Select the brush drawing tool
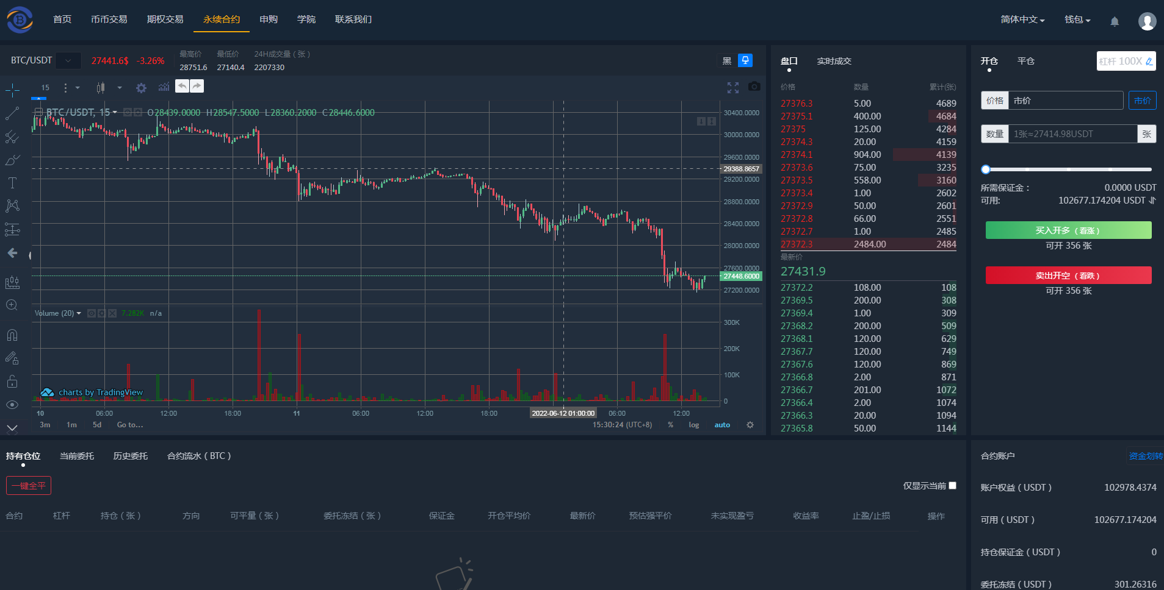Viewport: 1164px width, 590px height. [12, 160]
